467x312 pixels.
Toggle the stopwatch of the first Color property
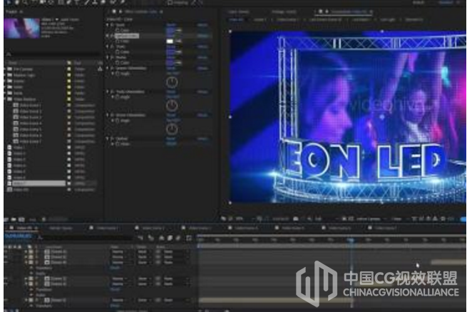coord(118,31)
